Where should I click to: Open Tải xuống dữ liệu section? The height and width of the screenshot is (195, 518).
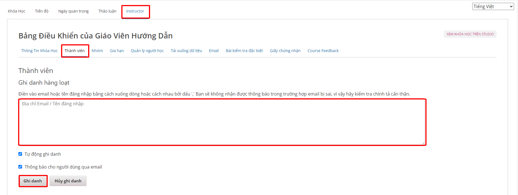(186, 51)
